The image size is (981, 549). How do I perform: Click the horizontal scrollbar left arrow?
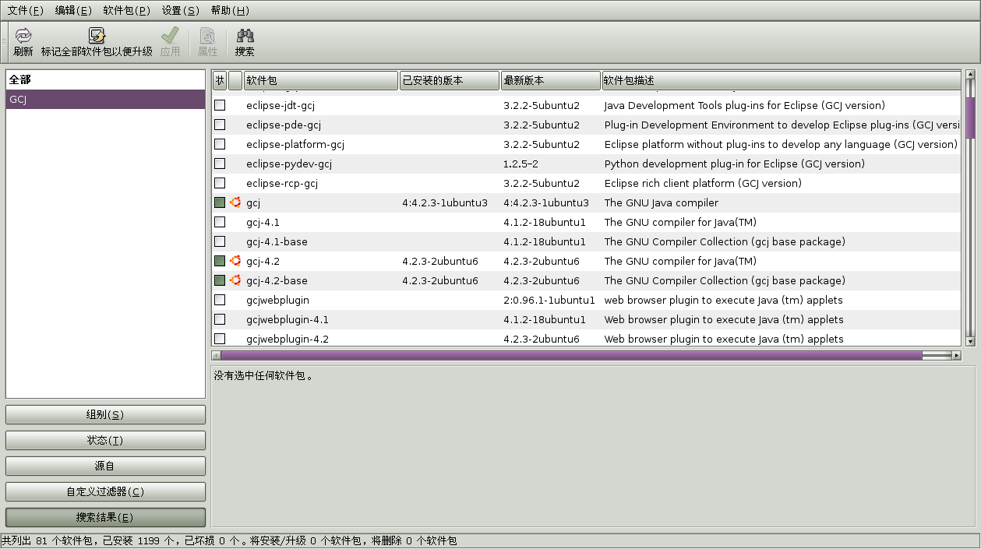tap(216, 355)
